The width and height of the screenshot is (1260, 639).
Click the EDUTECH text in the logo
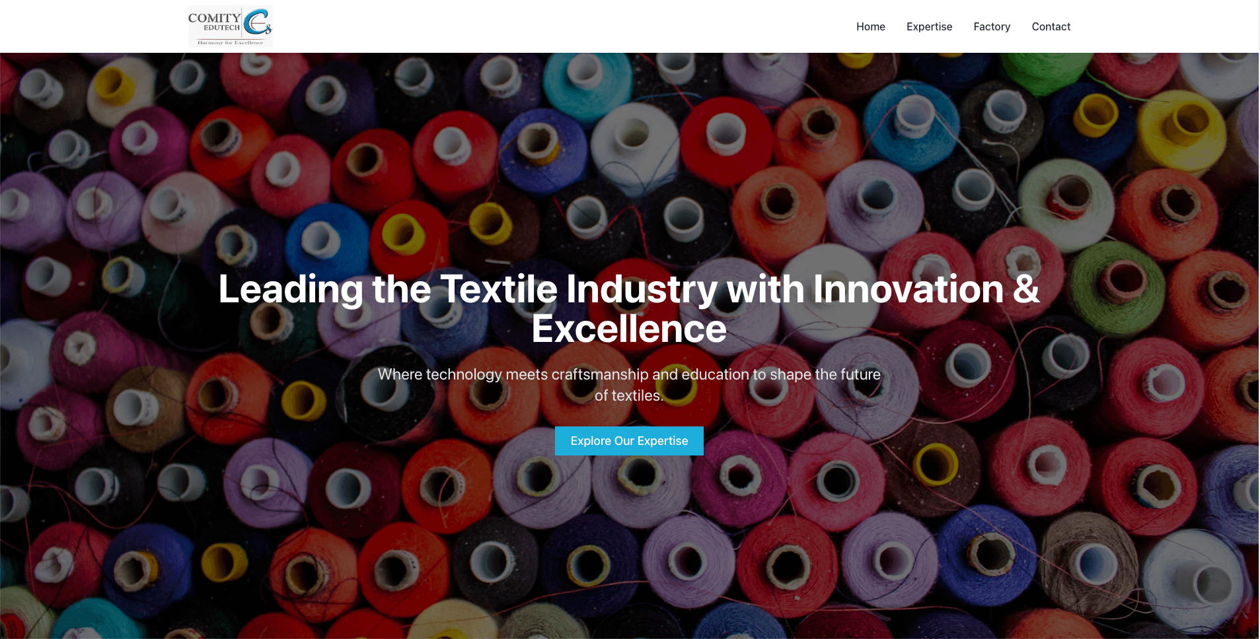(x=222, y=28)
